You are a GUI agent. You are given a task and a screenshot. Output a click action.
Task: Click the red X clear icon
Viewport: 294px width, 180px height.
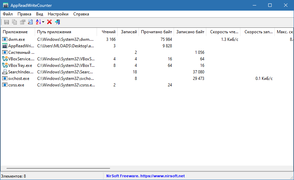[49, 22]
